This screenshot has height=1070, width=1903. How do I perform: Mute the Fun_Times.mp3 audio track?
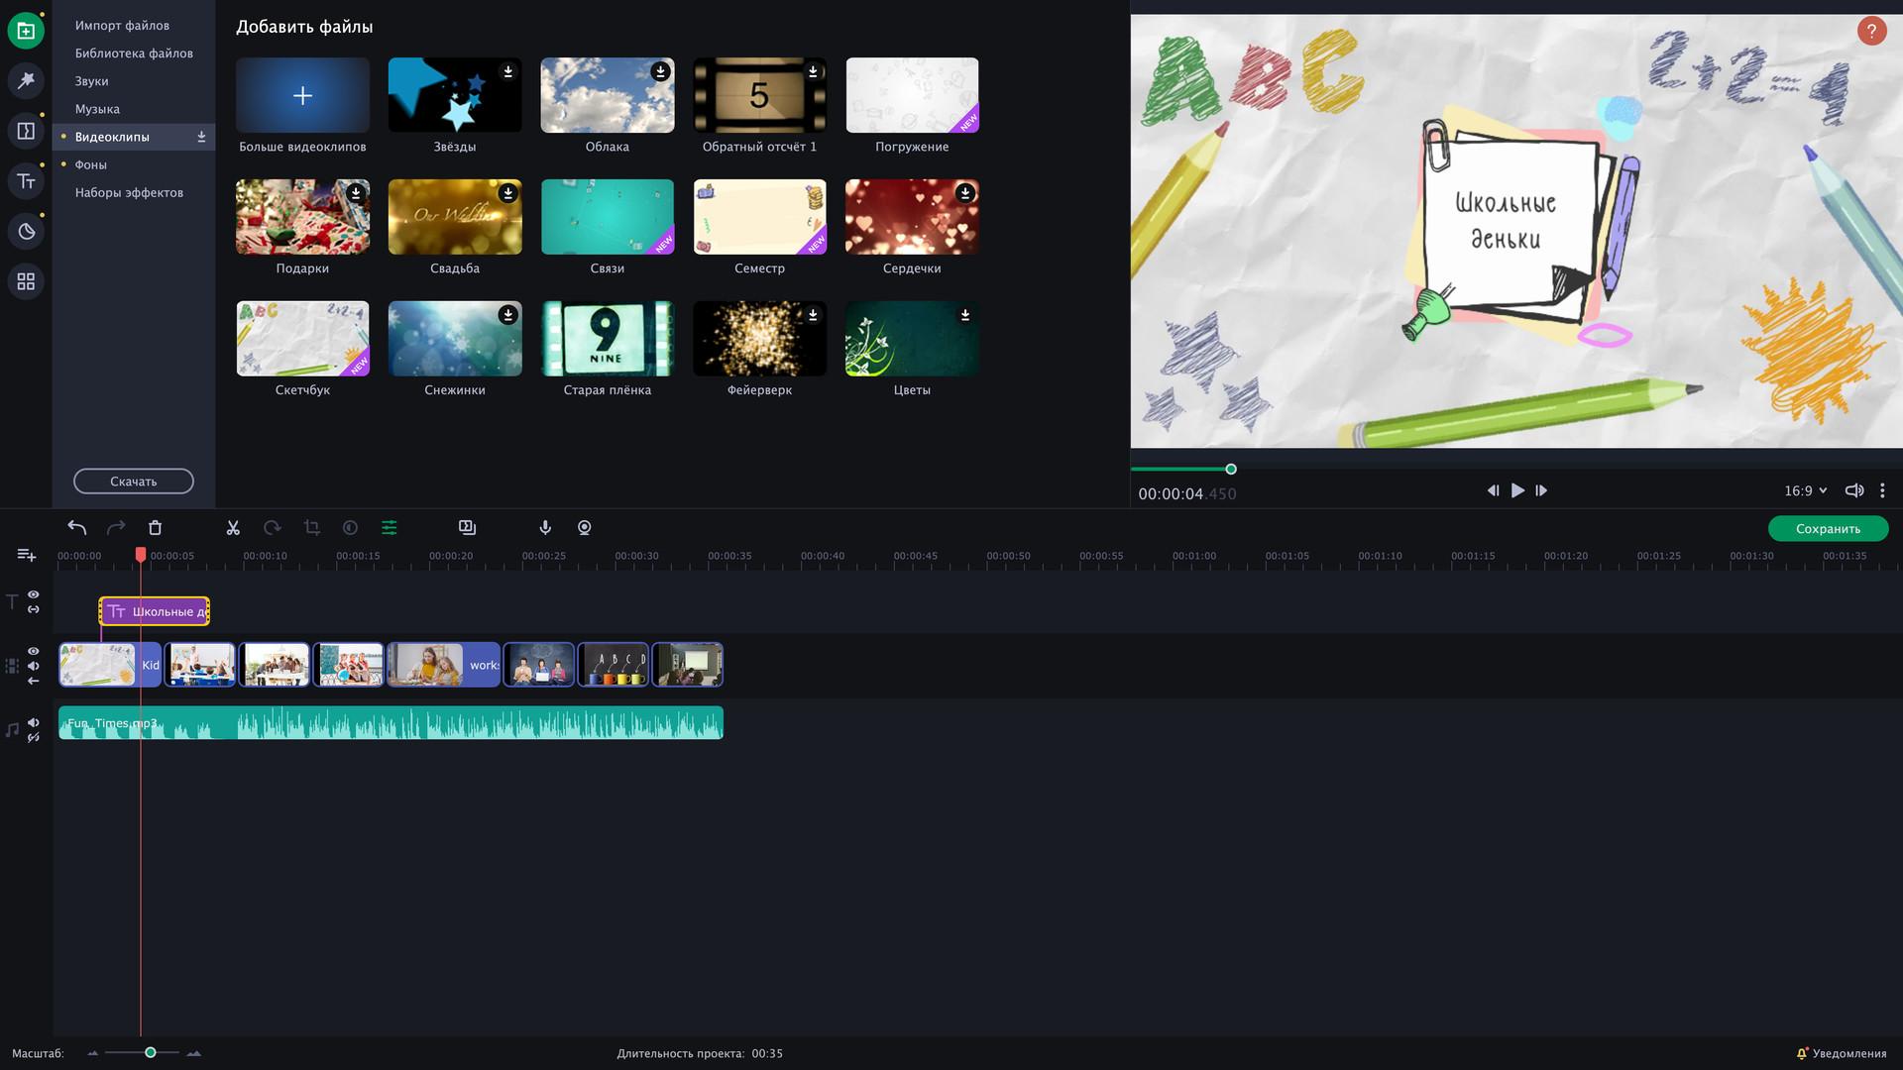coord(33,722)
